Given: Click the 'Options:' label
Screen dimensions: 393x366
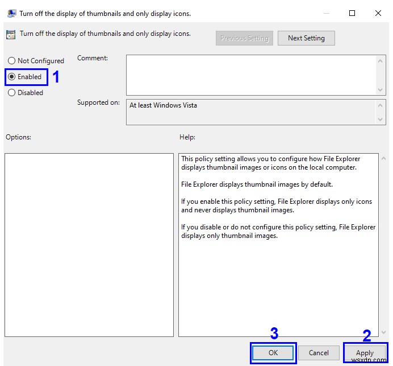Looking at the screenshot, I should [18, 137].
